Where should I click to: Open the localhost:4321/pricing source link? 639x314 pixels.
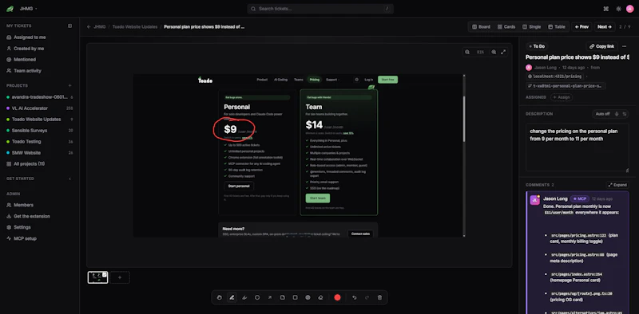tap(554, 77)
